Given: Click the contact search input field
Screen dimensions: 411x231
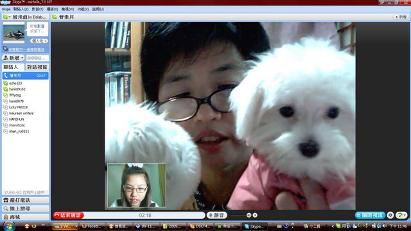Looking at the screenshot, I should click(37, 58).
